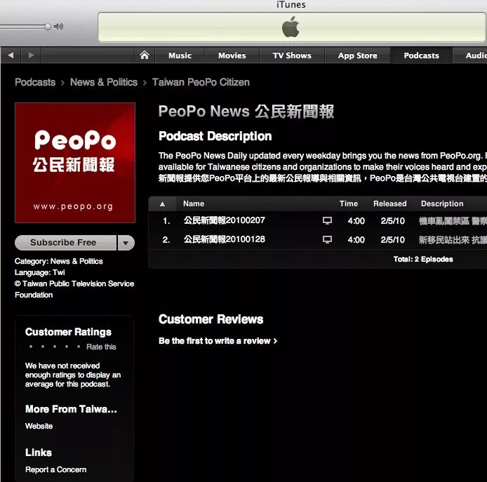Sort by the Released column

[x=389, y=203]
